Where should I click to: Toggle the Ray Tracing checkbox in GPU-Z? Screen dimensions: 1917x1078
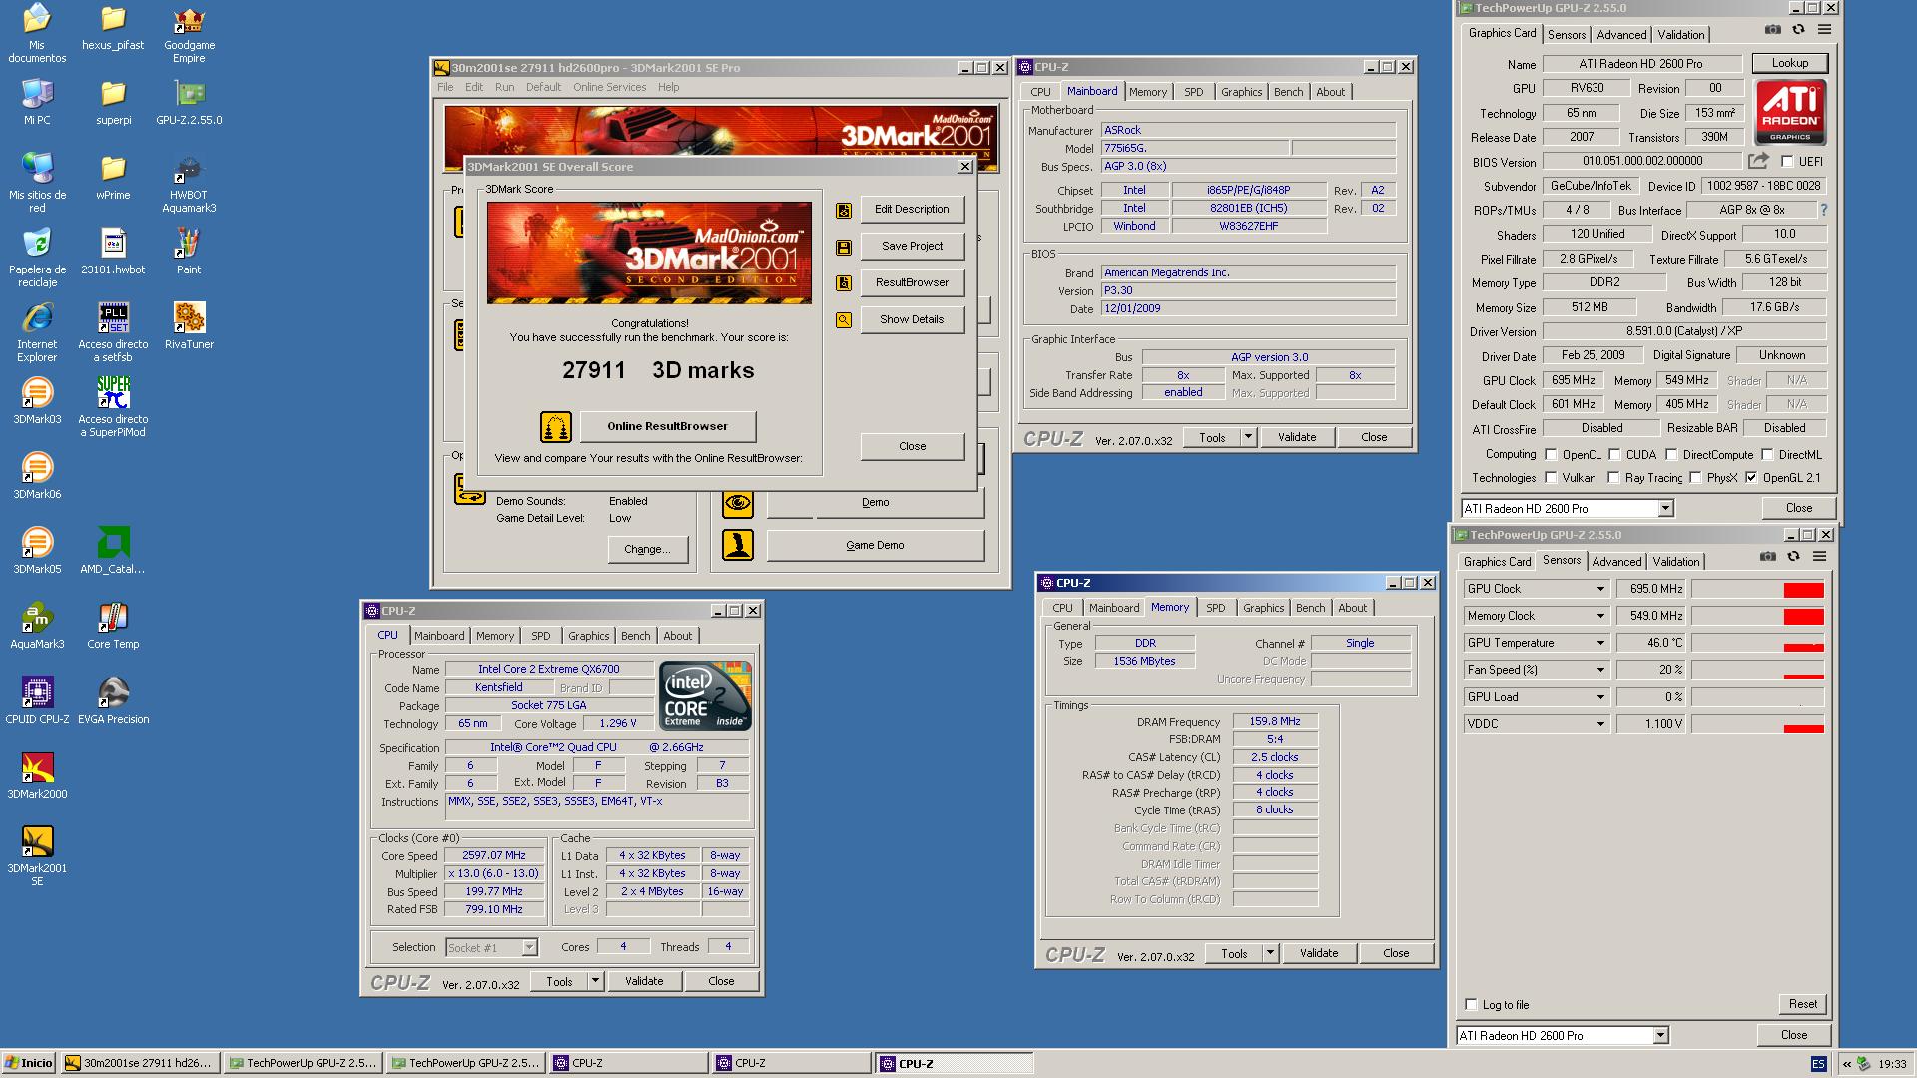pyautogui.click(x=1613, y=478)
